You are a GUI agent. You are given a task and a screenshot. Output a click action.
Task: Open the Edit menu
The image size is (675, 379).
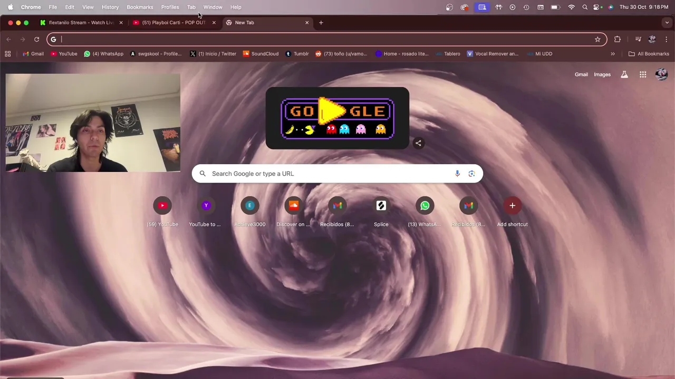coord(70,7)
